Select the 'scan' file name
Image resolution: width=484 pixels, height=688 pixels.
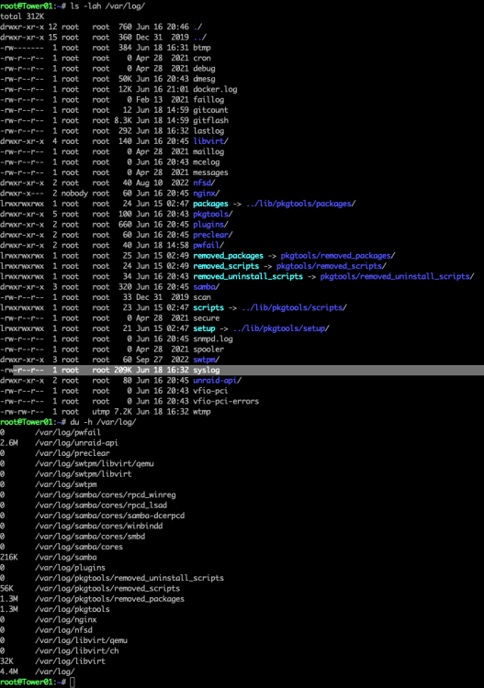[x=202, y=297]
